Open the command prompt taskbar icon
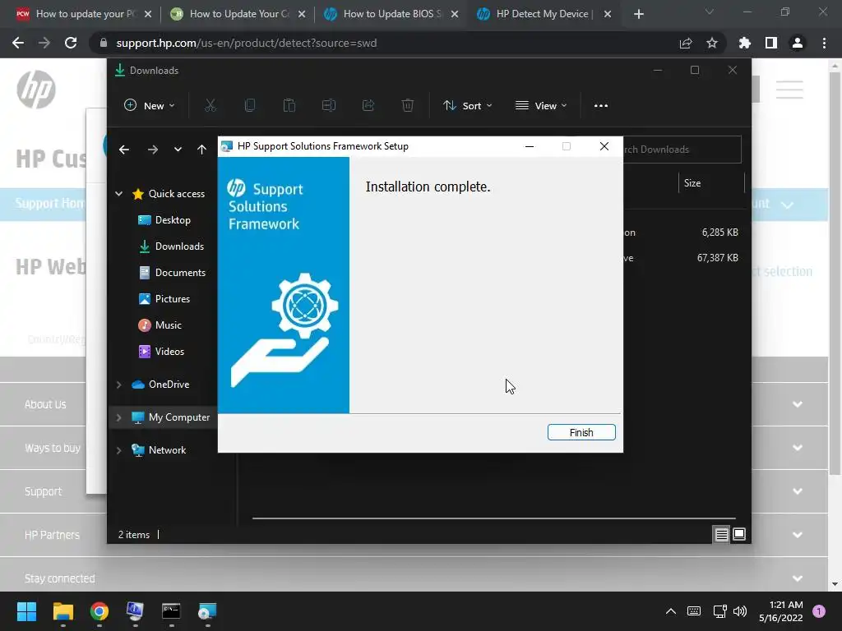 point(171,611)
